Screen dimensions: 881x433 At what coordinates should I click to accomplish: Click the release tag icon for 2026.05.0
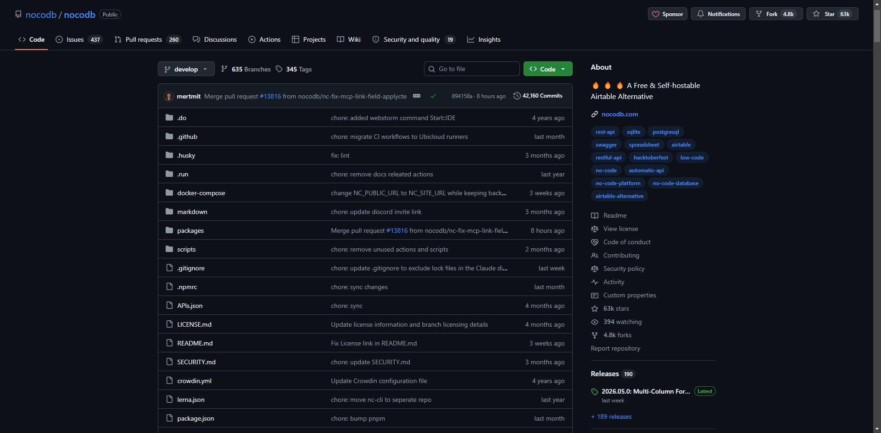(595, 392)
